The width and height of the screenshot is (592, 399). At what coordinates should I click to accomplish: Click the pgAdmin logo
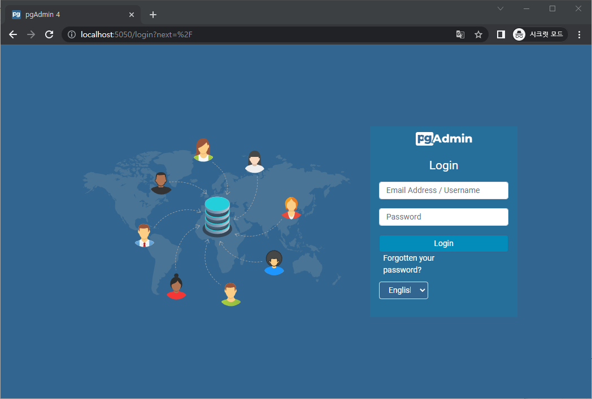click(443, 139)
